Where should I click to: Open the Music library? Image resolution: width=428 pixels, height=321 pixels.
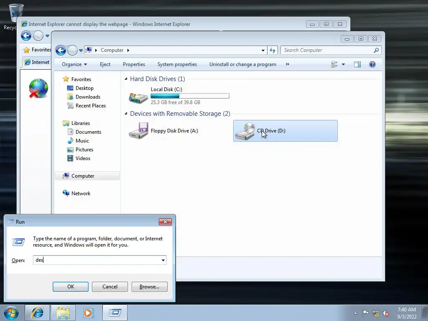tap(82, 141)
